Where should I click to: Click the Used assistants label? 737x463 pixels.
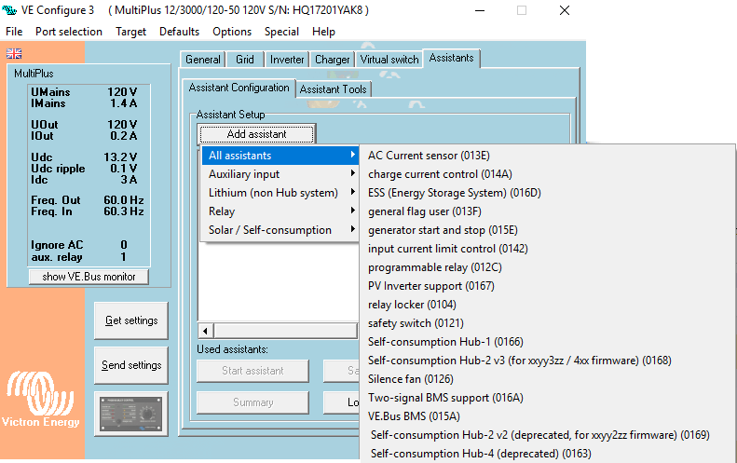pyautogui.click(x=232, y=349)
